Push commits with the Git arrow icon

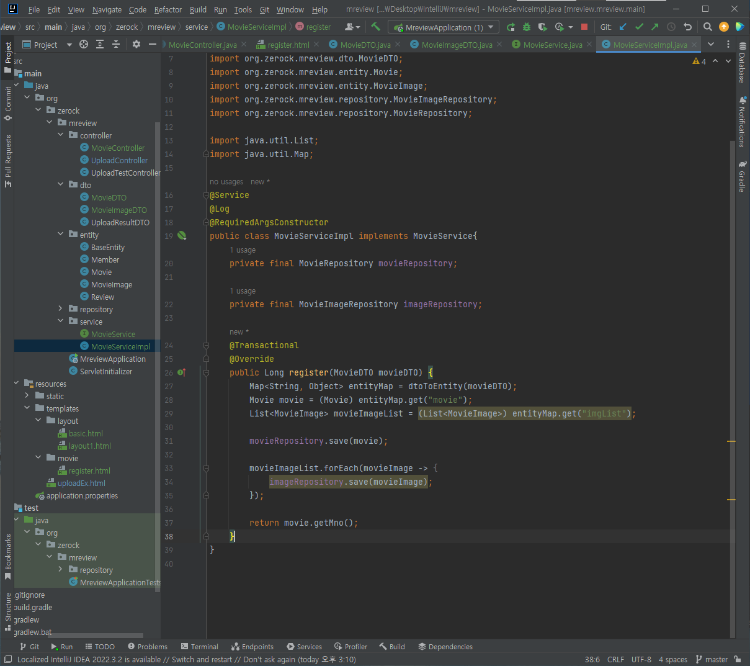(x=655, y=27)
